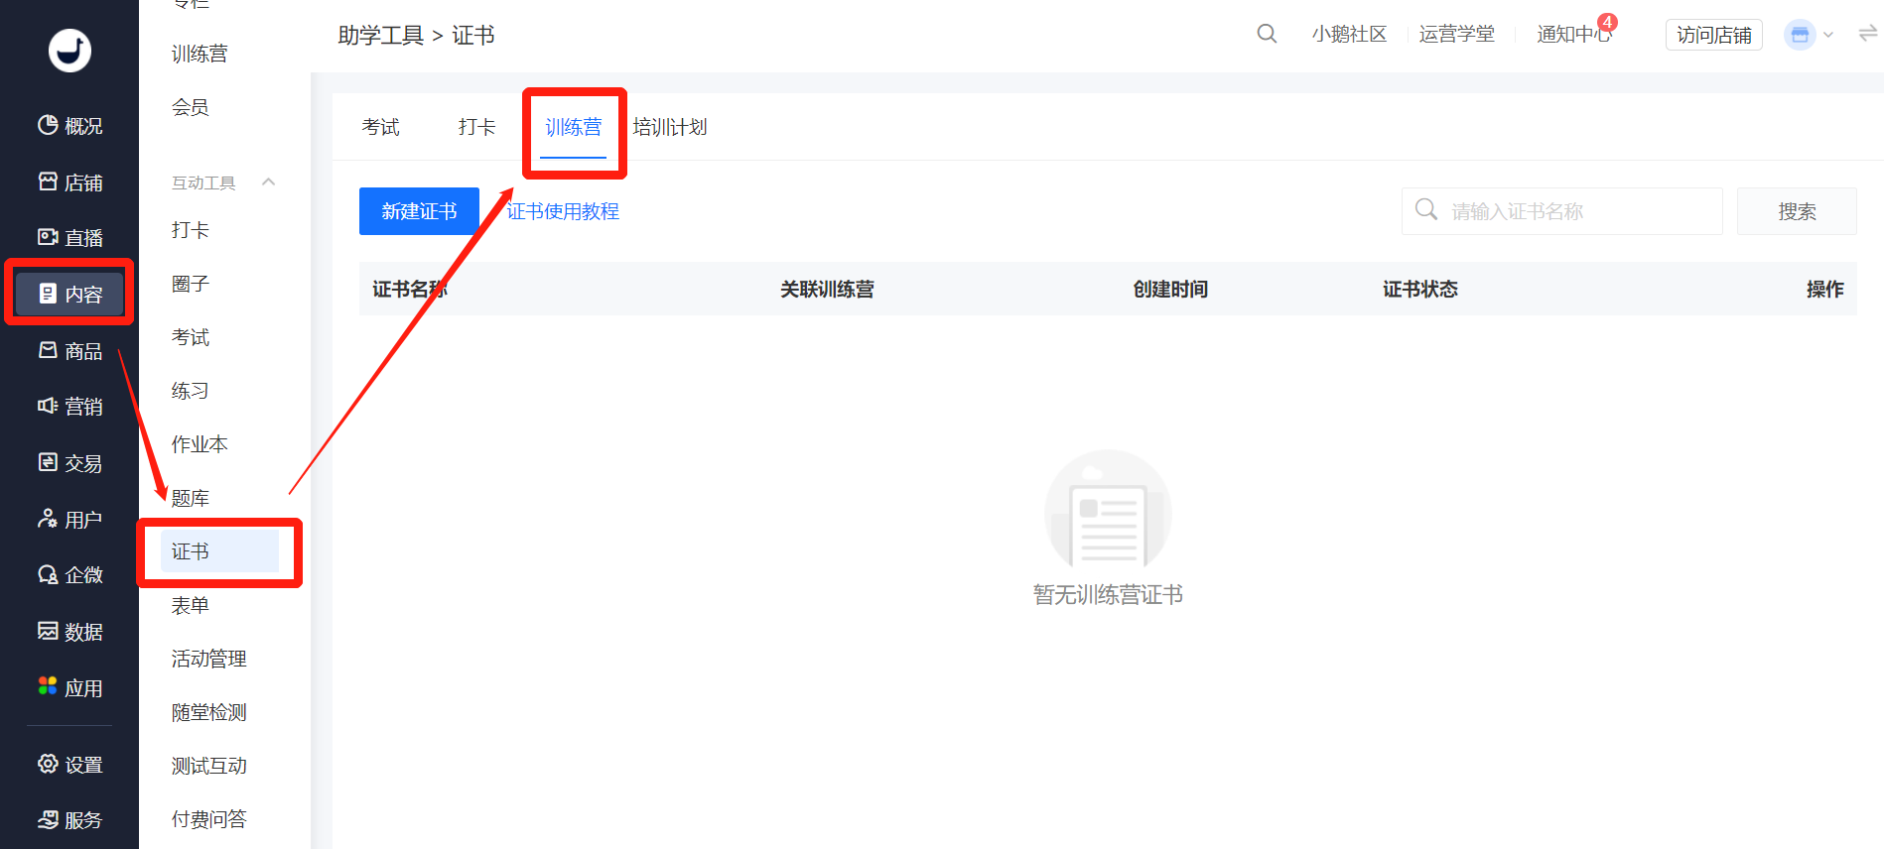1884x849 pixels.
Task: Switch to the 考试 certificate tab
Action: [380, 128]
